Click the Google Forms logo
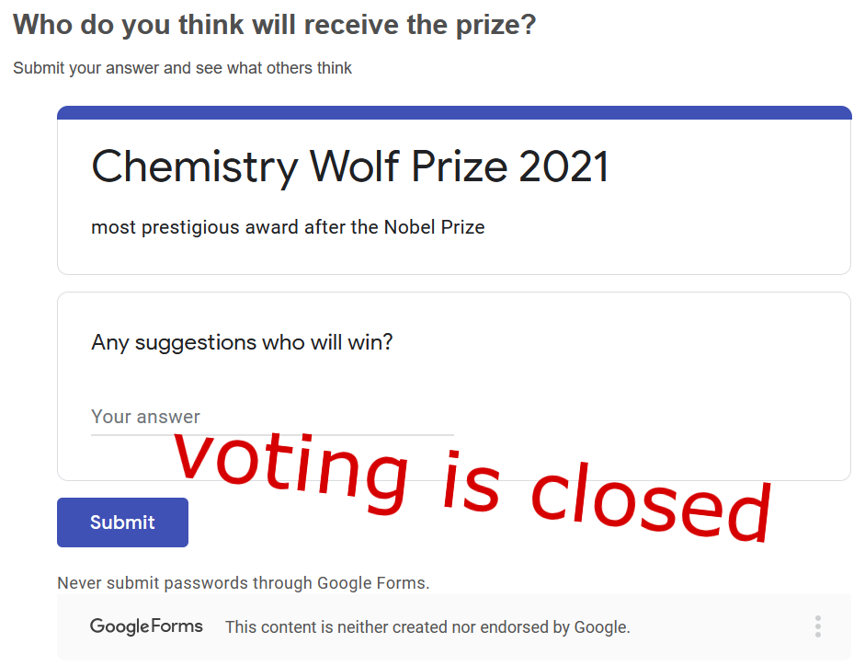The width and height of the screenshot is (865, 666). (x=146, y=626)
